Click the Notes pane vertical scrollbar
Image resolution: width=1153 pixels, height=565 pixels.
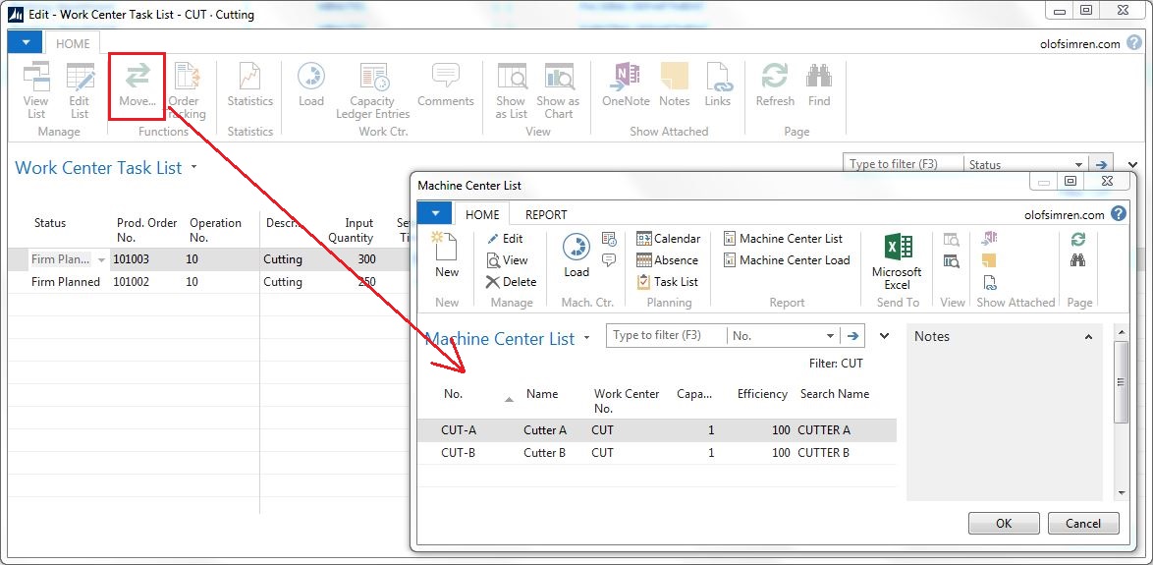point(1121,381)
